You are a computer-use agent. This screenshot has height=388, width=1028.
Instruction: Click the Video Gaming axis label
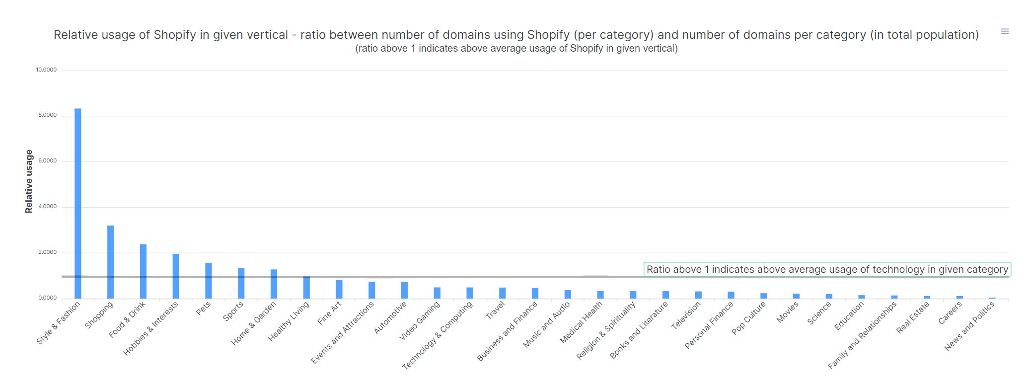pyautogui.click(x=420, y=321)
